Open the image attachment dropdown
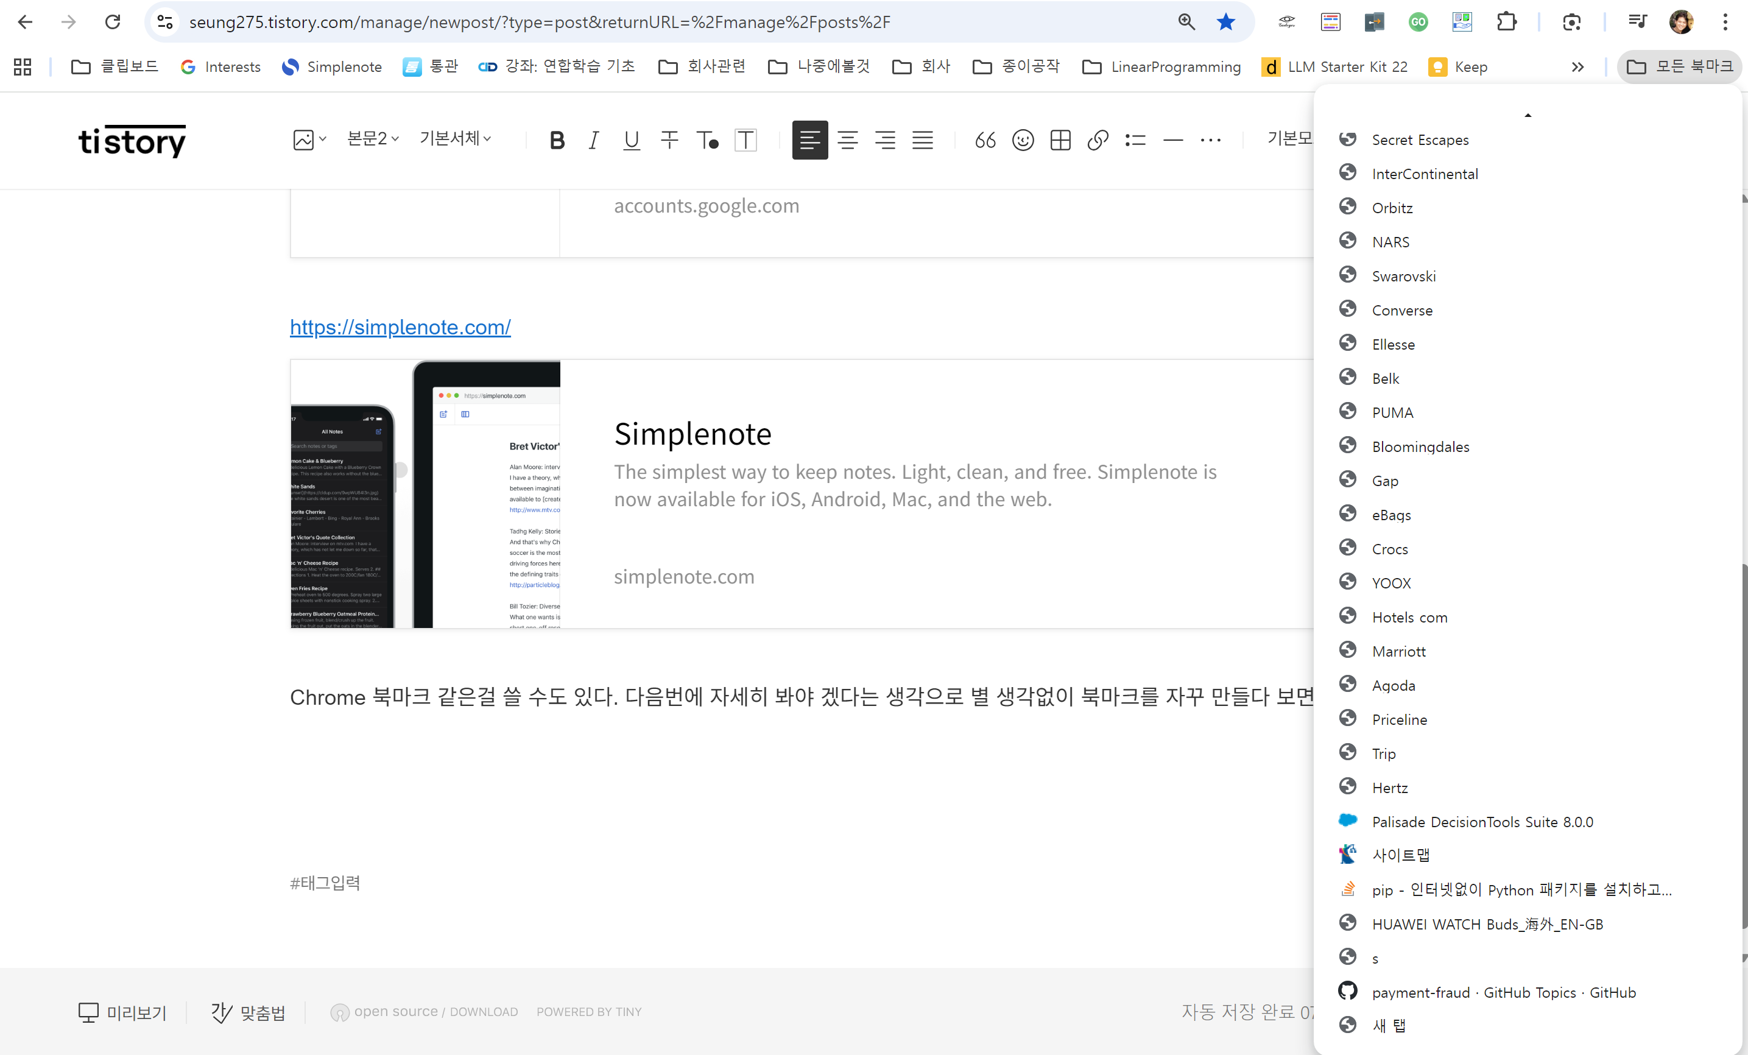The image size is (1748, 1055). click(x=309, y=139)
